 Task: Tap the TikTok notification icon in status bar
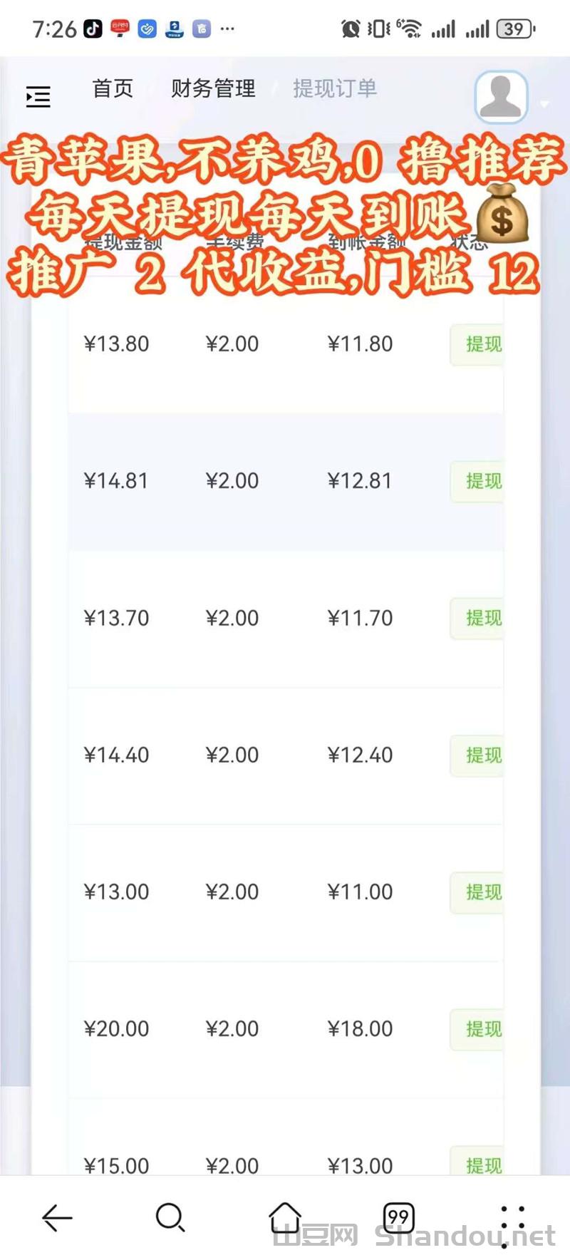(93, 29)
